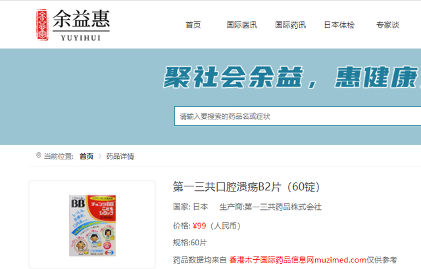Click the 首页 breadcrumb link
421x269 pixels.
(x=86, y=156)
